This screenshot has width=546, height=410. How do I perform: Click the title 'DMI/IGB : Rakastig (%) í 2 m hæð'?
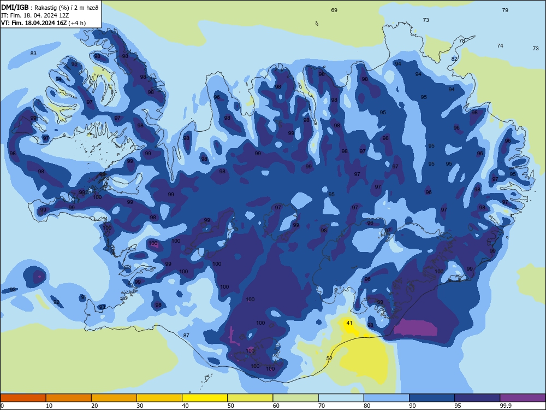point(50,7)
